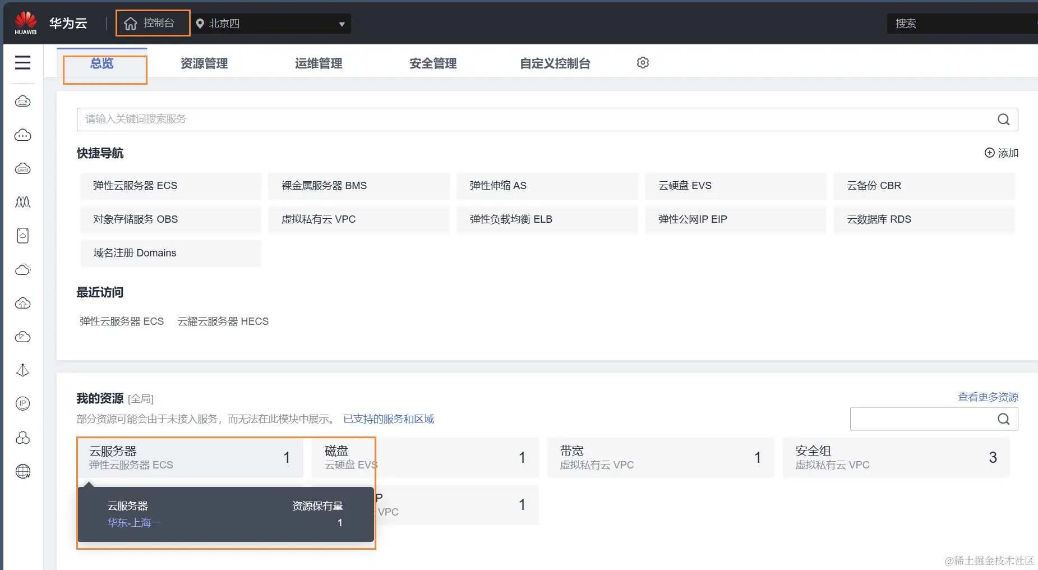
Task: Open the globe domain sidebar icon
Action: click(23, 471)
